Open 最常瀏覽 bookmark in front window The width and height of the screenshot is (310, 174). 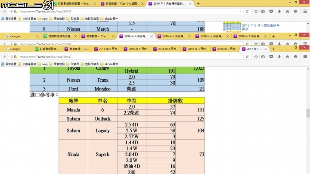[x=9, y=64]
